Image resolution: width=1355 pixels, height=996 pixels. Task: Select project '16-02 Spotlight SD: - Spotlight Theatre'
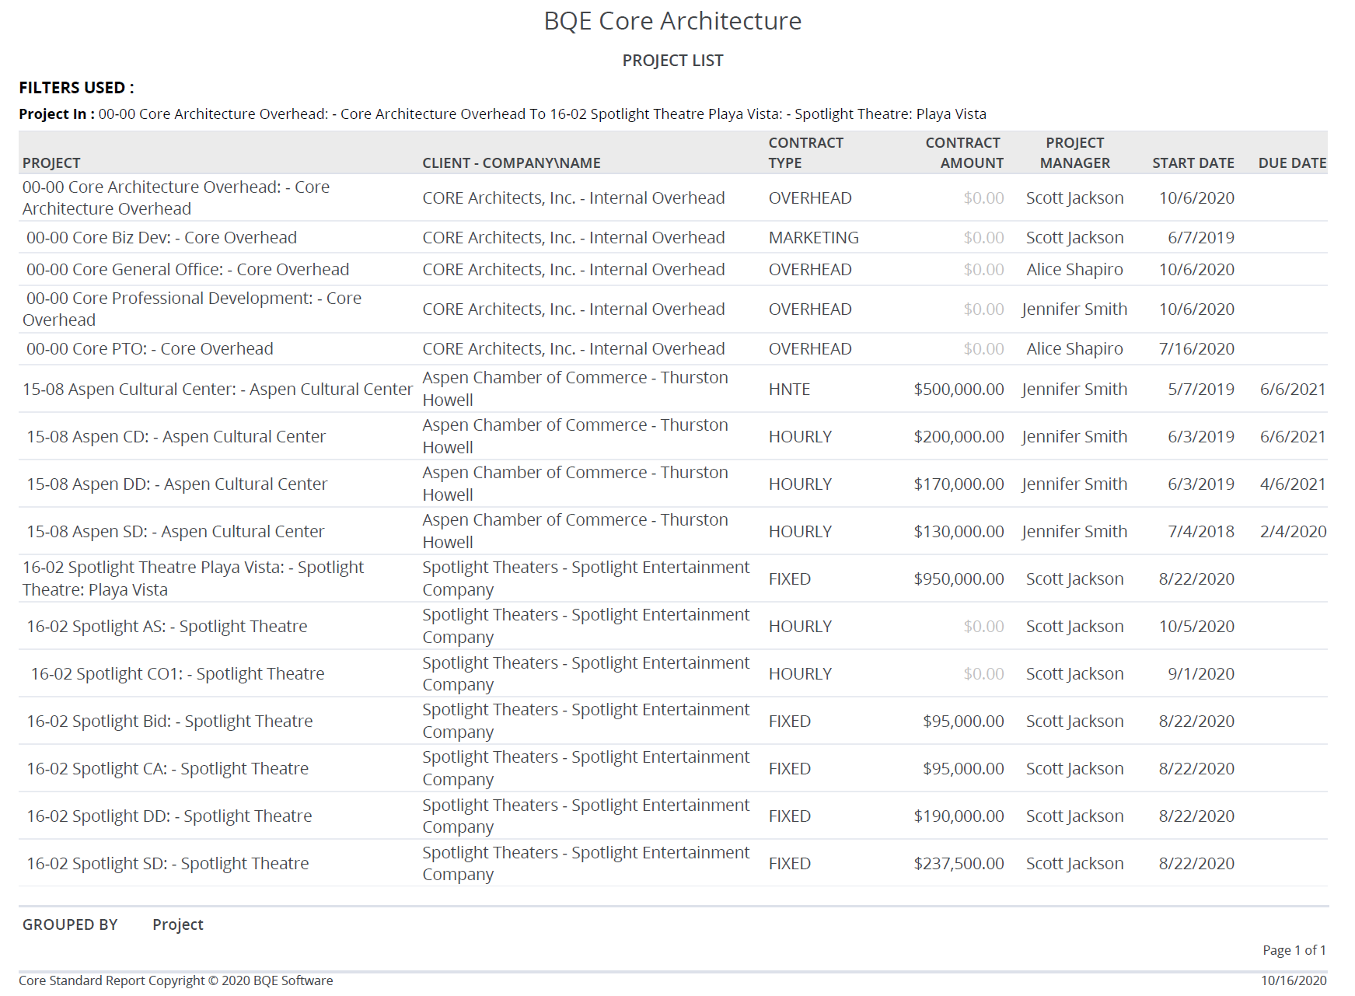[168, 864]
